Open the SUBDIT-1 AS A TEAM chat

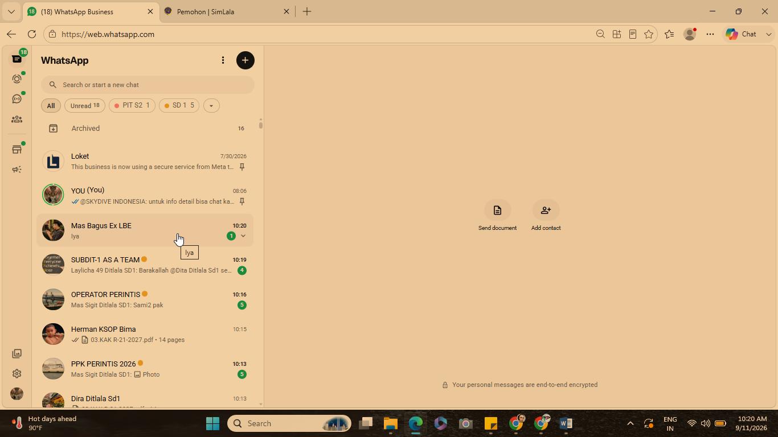pyautogui.click(x=145, y=265)
